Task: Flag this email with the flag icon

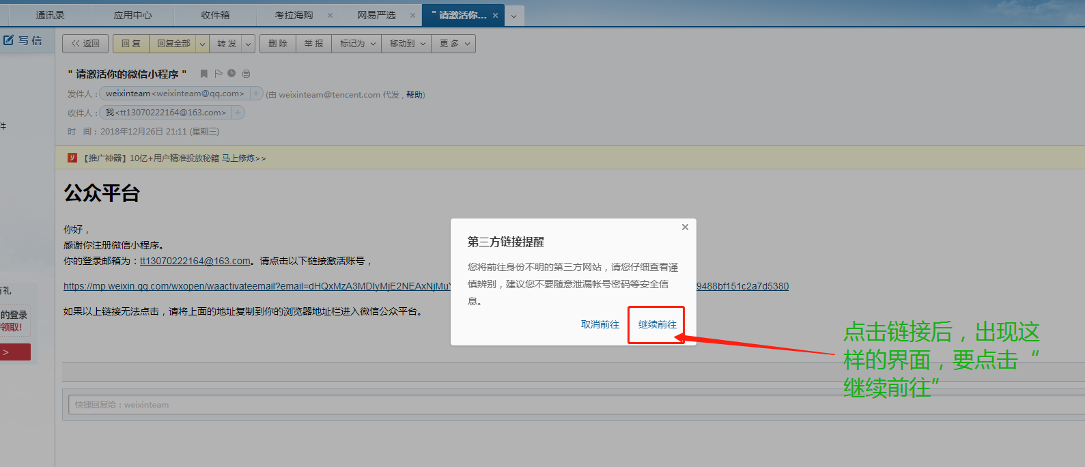Action: pos(219,74)
